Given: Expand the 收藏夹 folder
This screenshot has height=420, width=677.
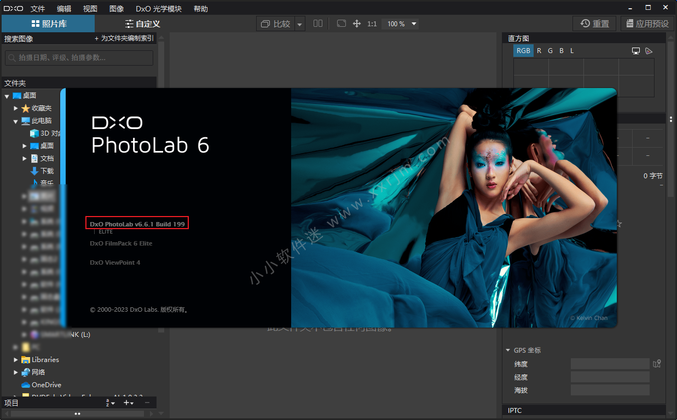Looking at the screenshot, I should (x=16, y=108).
